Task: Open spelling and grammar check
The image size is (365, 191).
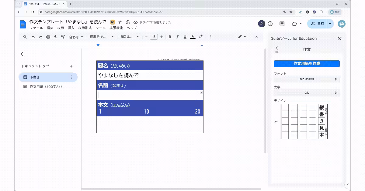Action: tap(55, 37)
